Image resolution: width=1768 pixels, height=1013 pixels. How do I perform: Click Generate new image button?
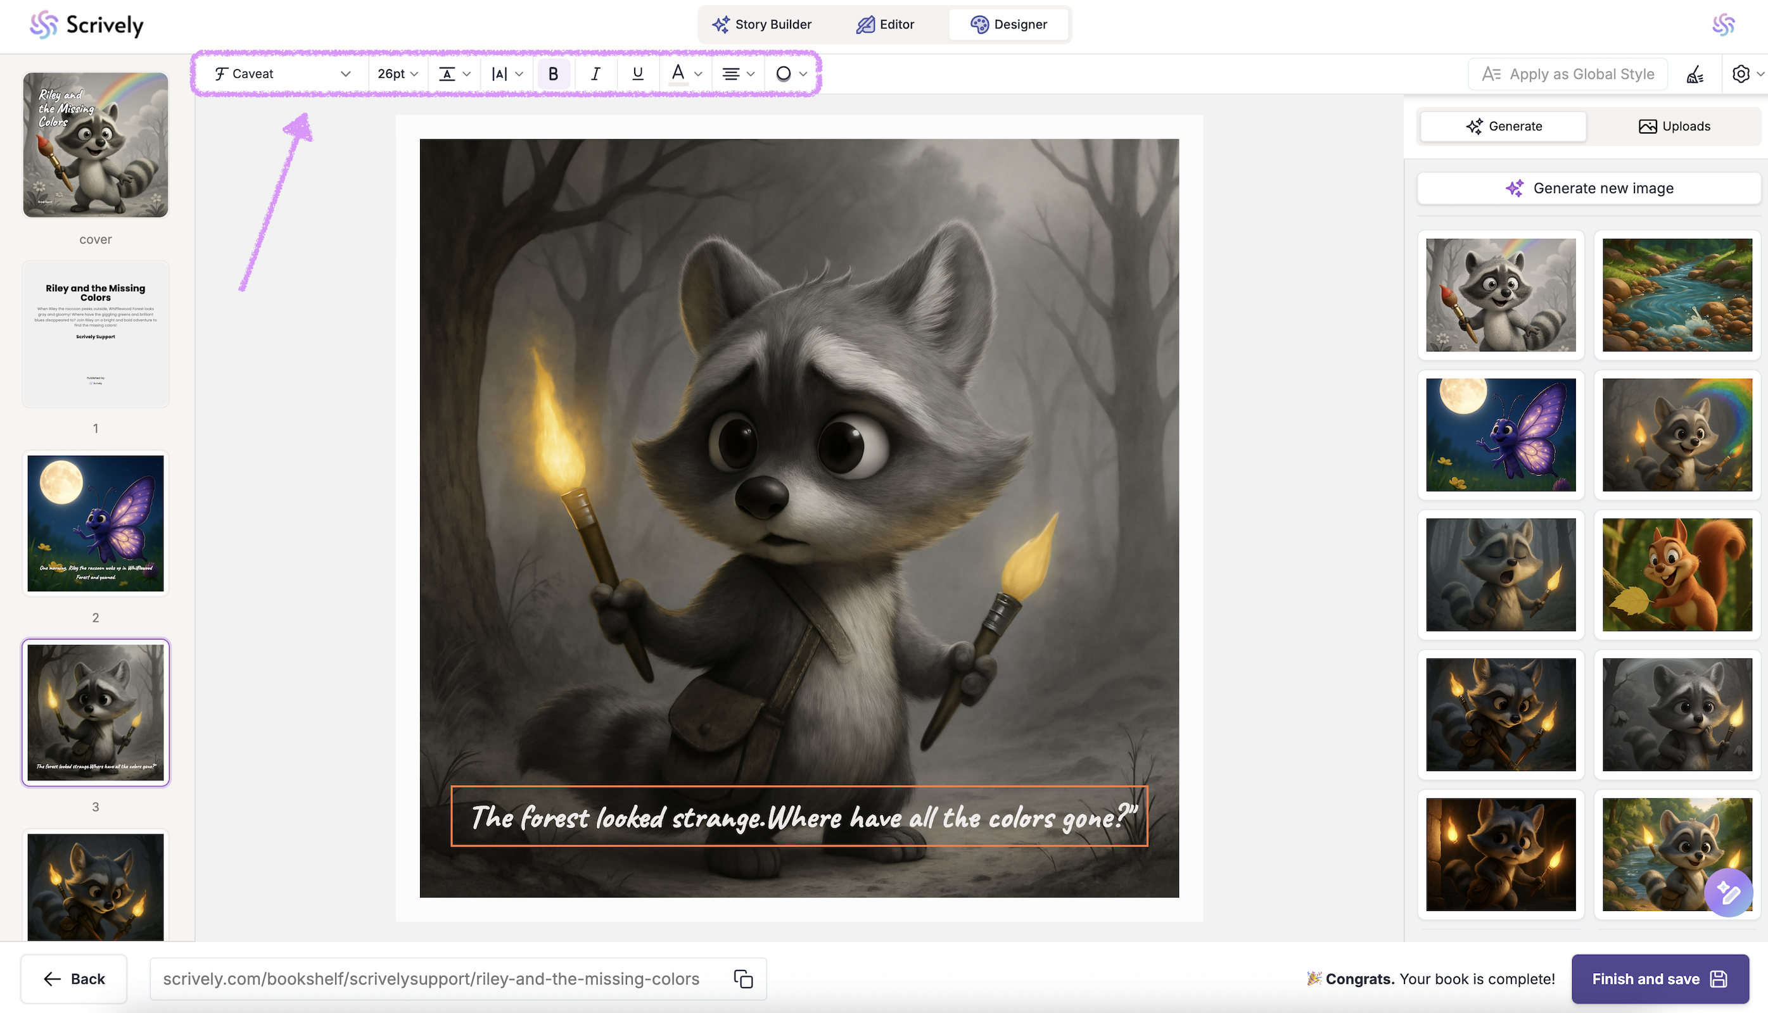(1589, 189)
